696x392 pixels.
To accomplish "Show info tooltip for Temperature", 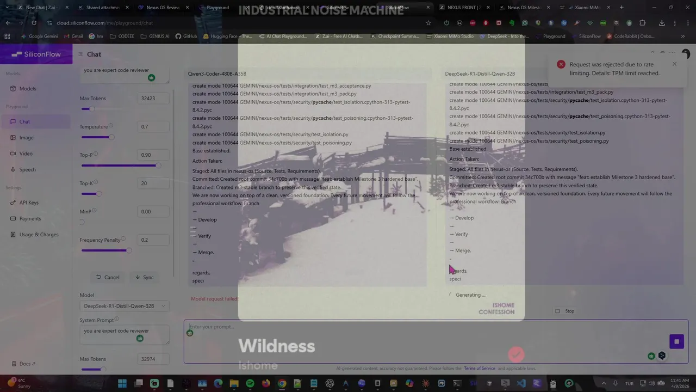I will click(111, 126).
